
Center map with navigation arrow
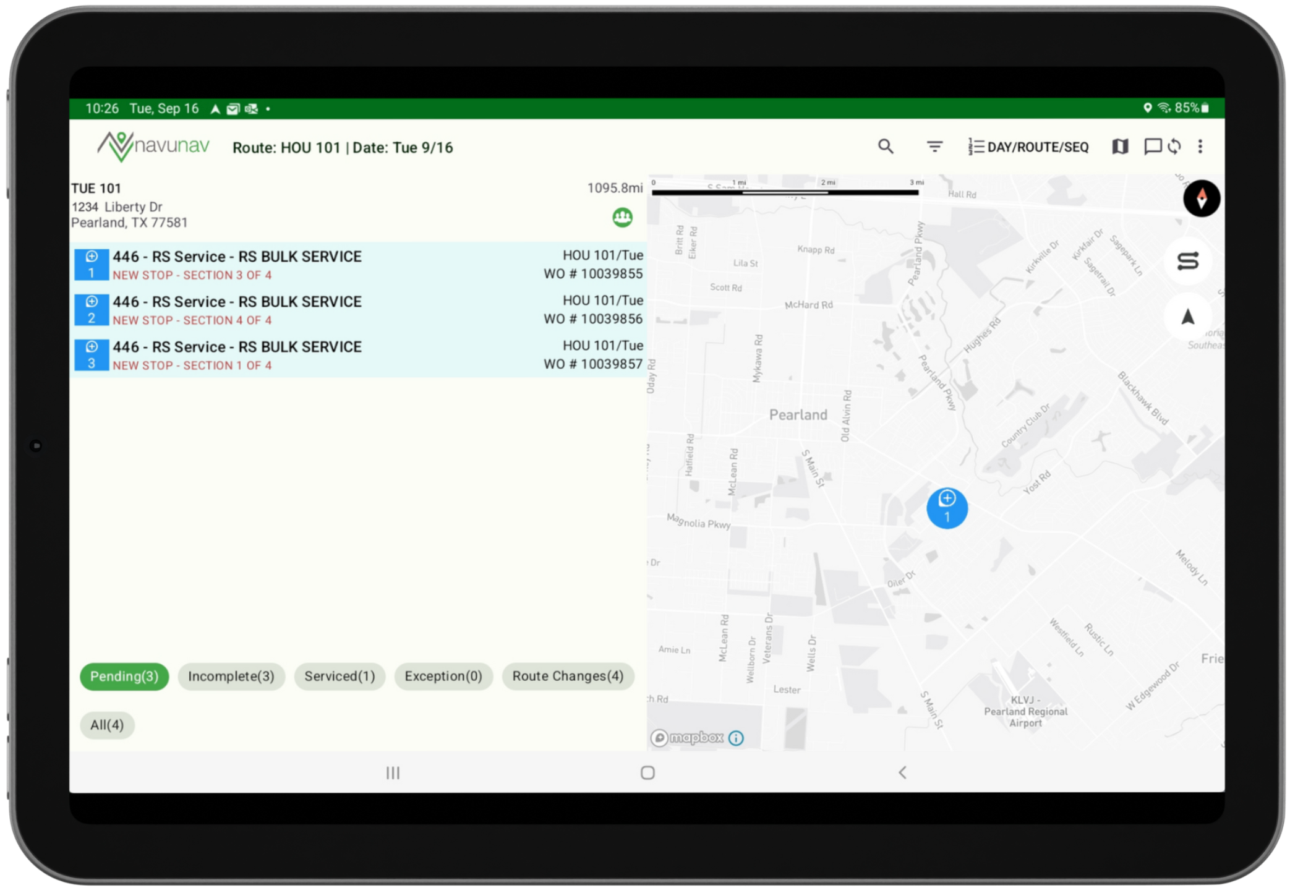pyautogui.click(x=1187, y=317)
